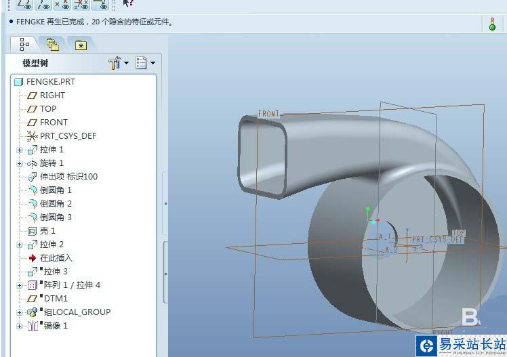Click the 镜像 1 mirror icon
Screen dimensions: 507x357
click(33, 326)
